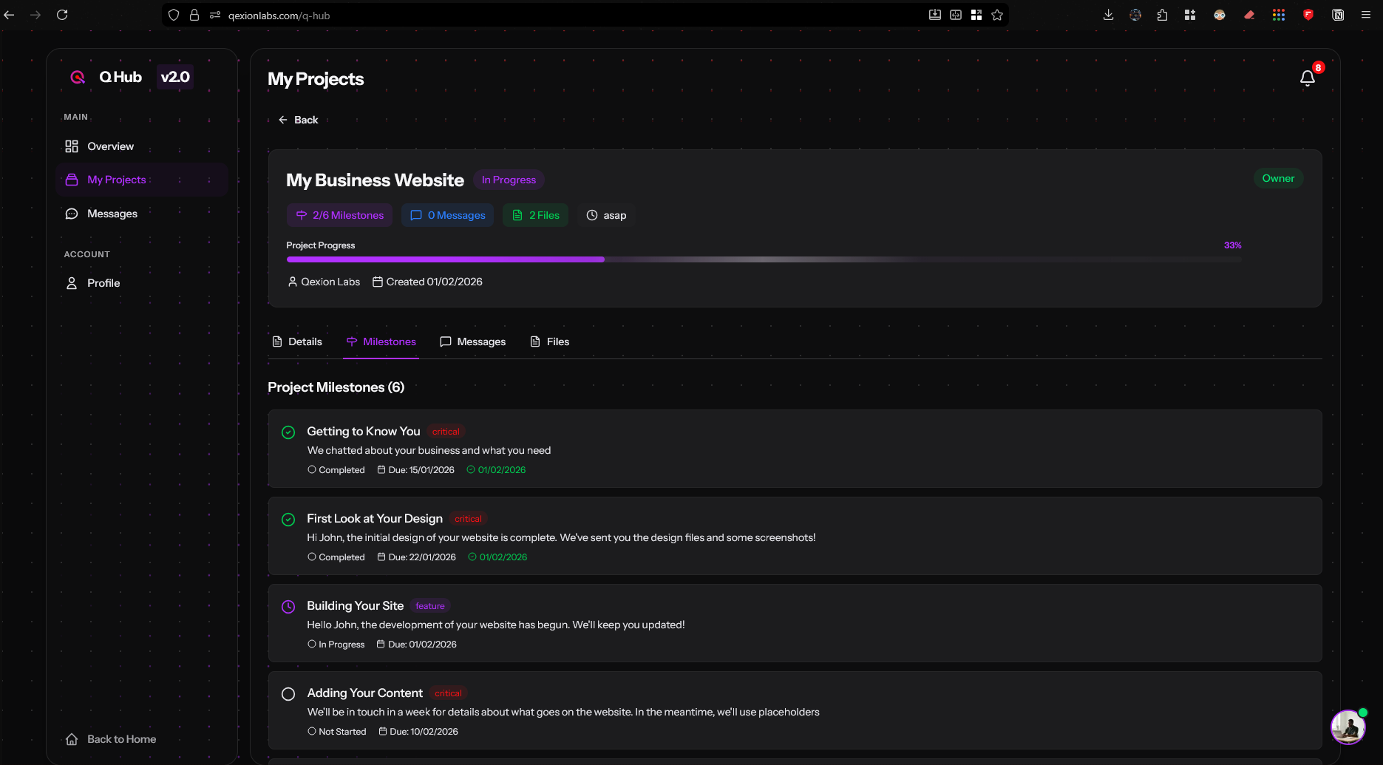Open the Details tab
This screenshot has height=765, width=1383.
[297, 341]
